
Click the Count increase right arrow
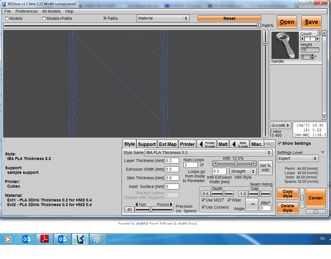pos(317,39)
